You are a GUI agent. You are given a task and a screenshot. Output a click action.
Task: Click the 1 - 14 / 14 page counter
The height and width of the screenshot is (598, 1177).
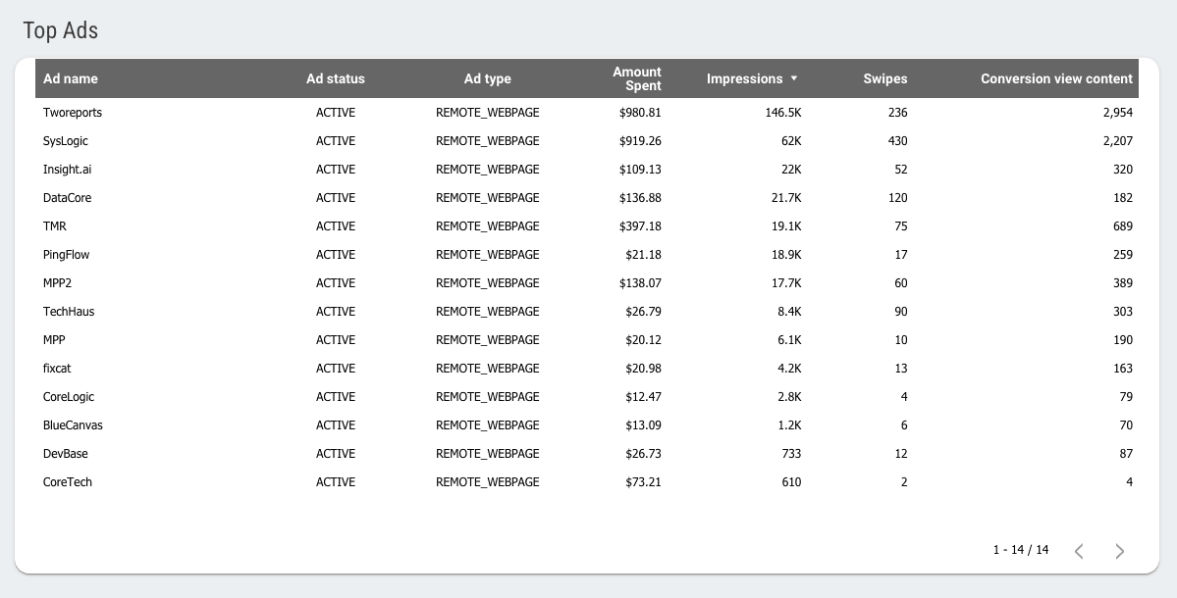(x=1018, y=550)
